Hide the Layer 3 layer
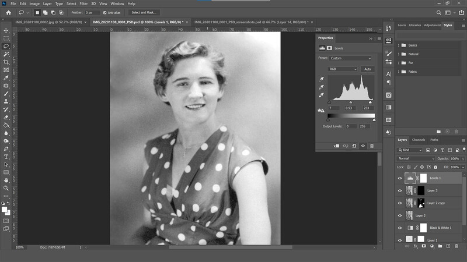467x262 pixels. click(400, 191)
